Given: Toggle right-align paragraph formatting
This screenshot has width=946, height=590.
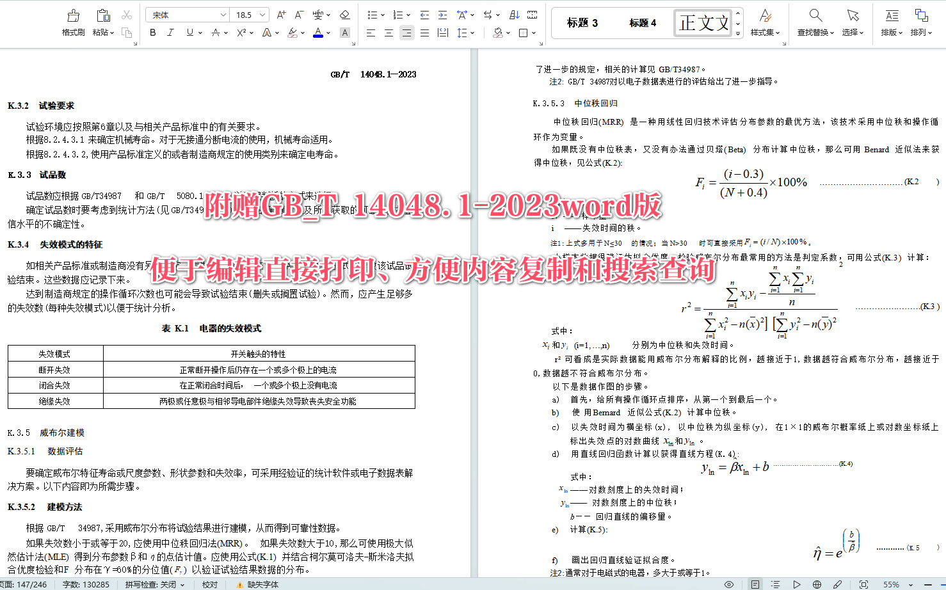Looking at the screenshot, I should pyautogui.click(x=406, y=33).
